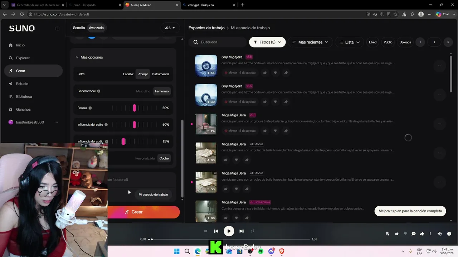This screenshot has width=458, height=257.
Task: Switch to the chat gpt - Búsqueda tab
Action: coord(209,5)
